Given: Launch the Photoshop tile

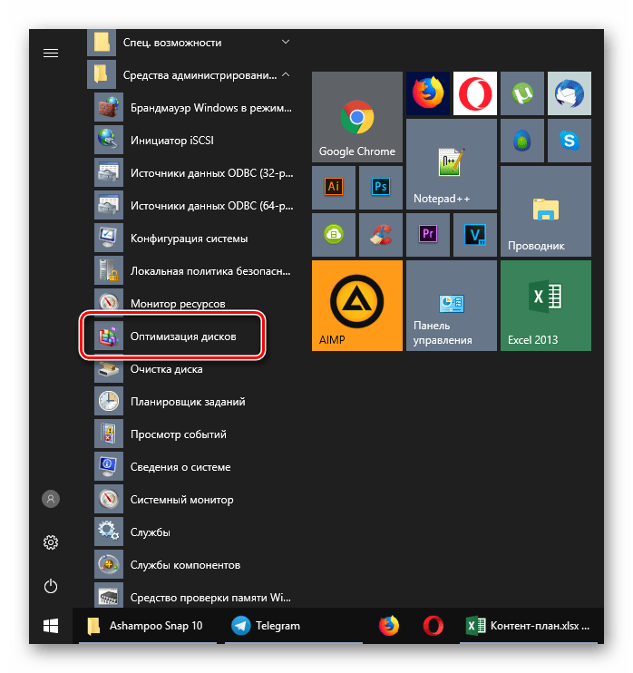Looking at the screenshot, I should point(381,188).
